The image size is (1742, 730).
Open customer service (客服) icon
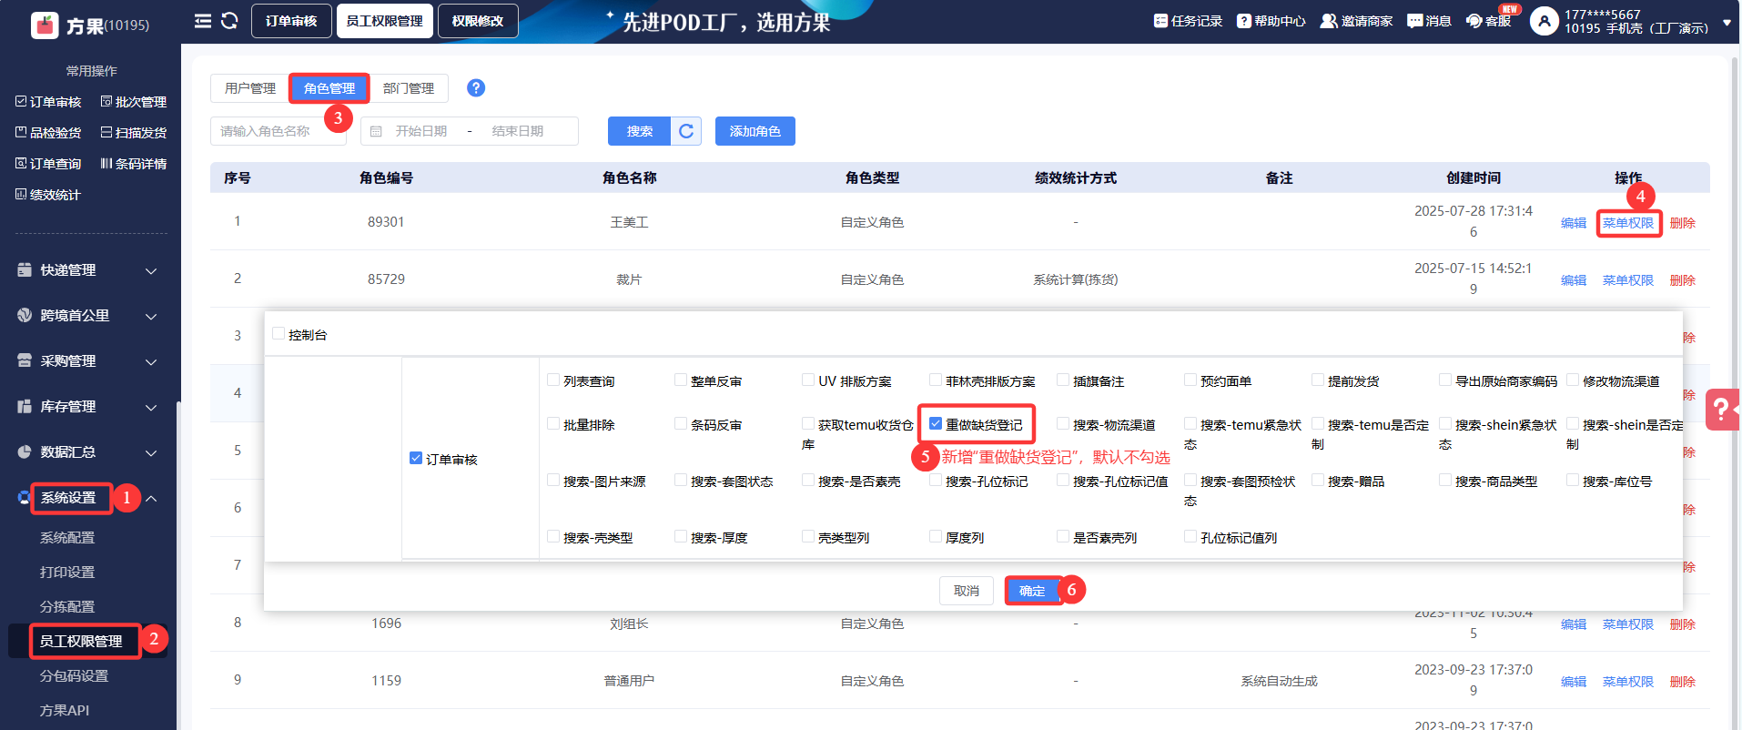pyautogui.click(x=1474, y=21)
